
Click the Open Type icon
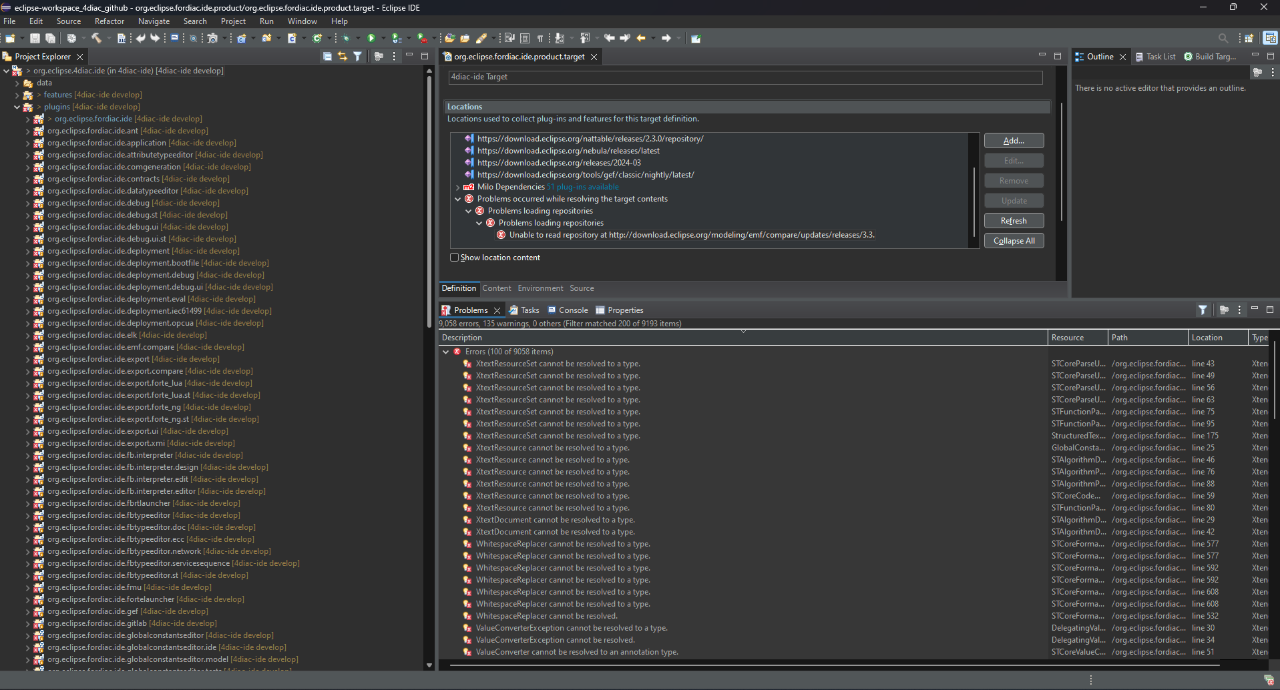tap(449, 38)
